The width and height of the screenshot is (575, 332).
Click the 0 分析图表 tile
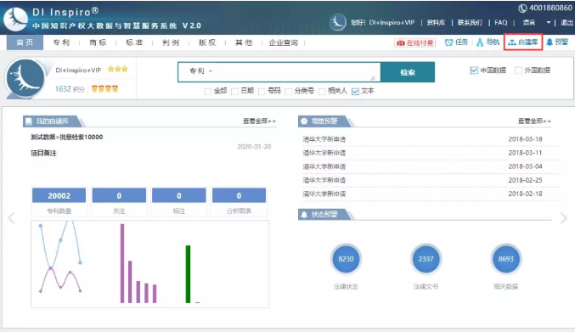click(240, 202)
